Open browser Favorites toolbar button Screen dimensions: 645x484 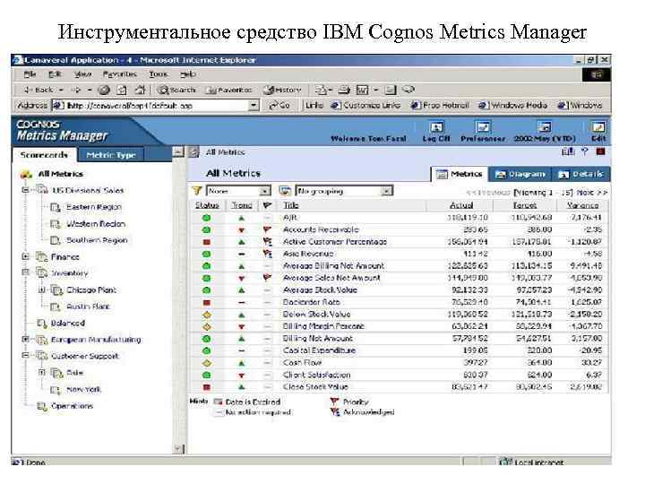coord(228,90)
